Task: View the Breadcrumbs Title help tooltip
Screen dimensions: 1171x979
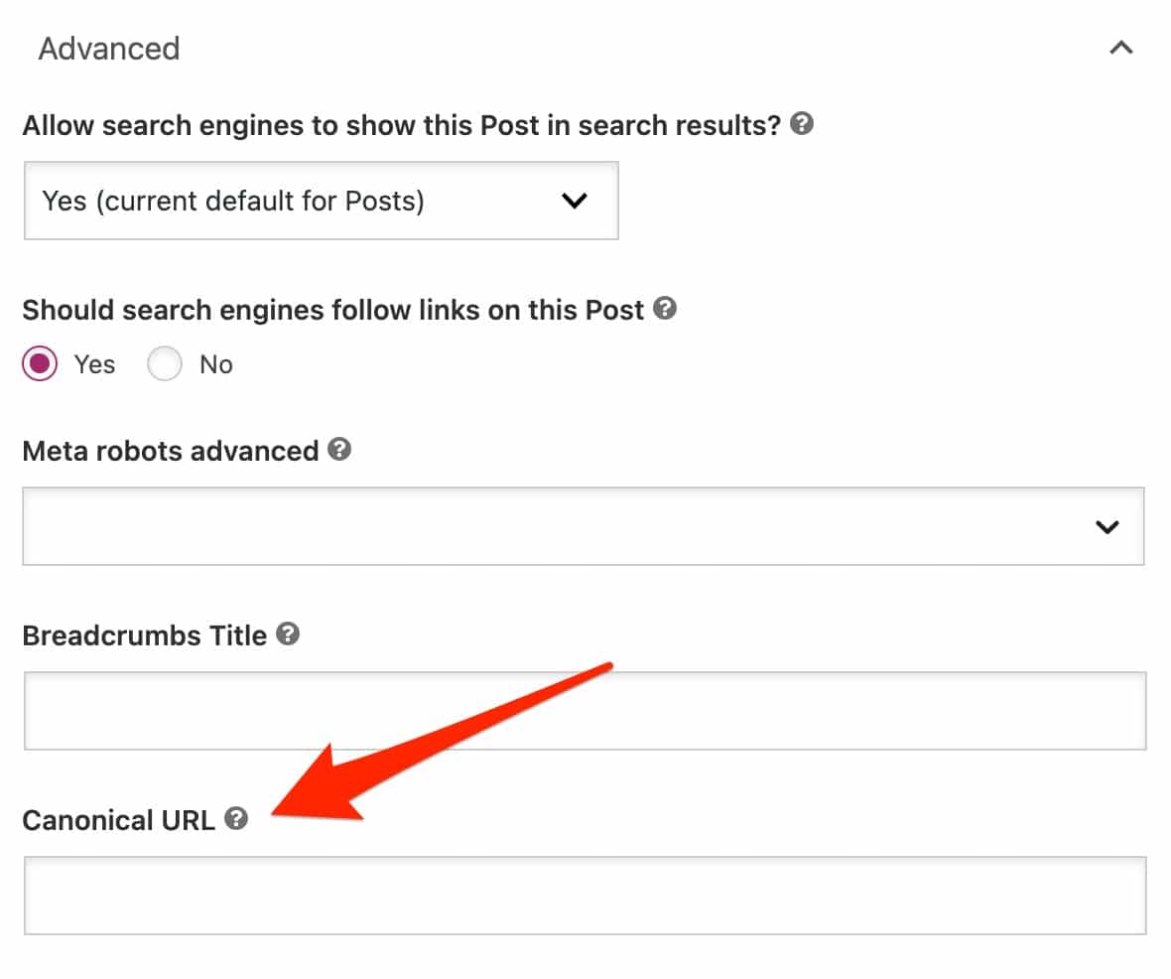Action: pyautogui.click(x=288, y=634)
